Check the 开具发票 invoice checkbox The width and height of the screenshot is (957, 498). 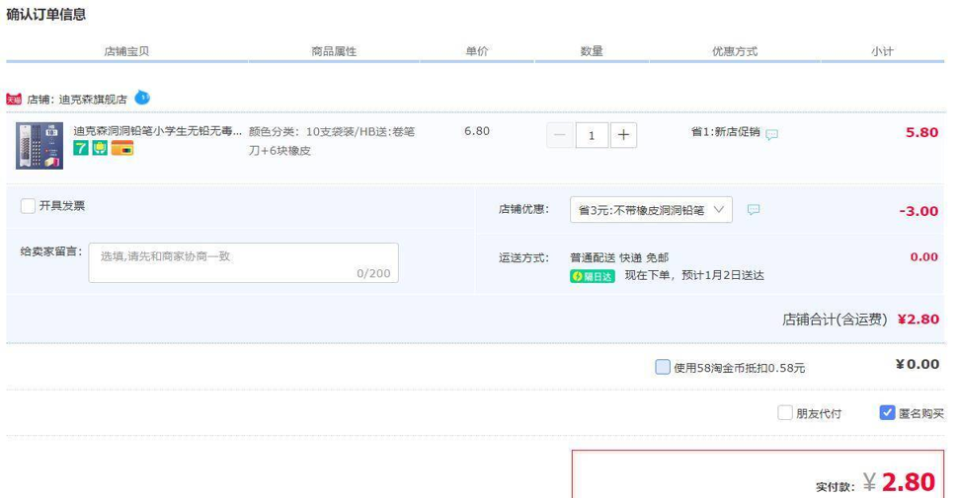coord(28,206)
